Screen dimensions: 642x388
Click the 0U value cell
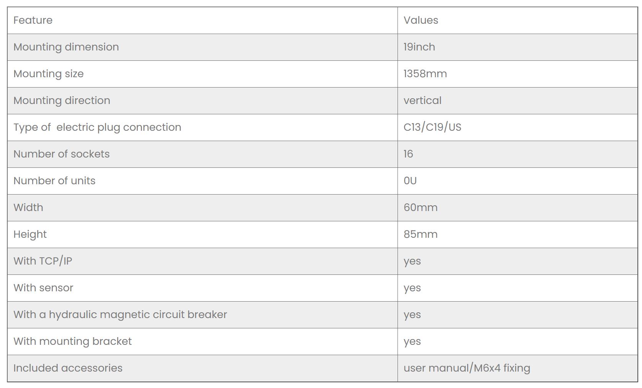410,181
